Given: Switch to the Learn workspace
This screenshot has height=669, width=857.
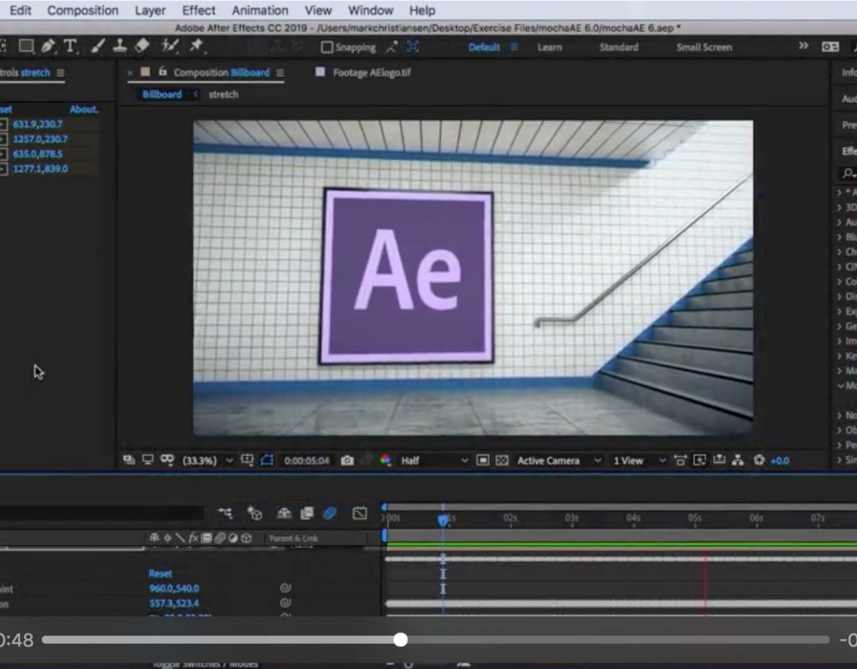Looking at the screenshot, I should pos(550,47).
